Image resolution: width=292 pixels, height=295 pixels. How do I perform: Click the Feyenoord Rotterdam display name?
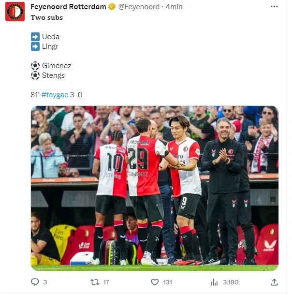pos(69,7)
